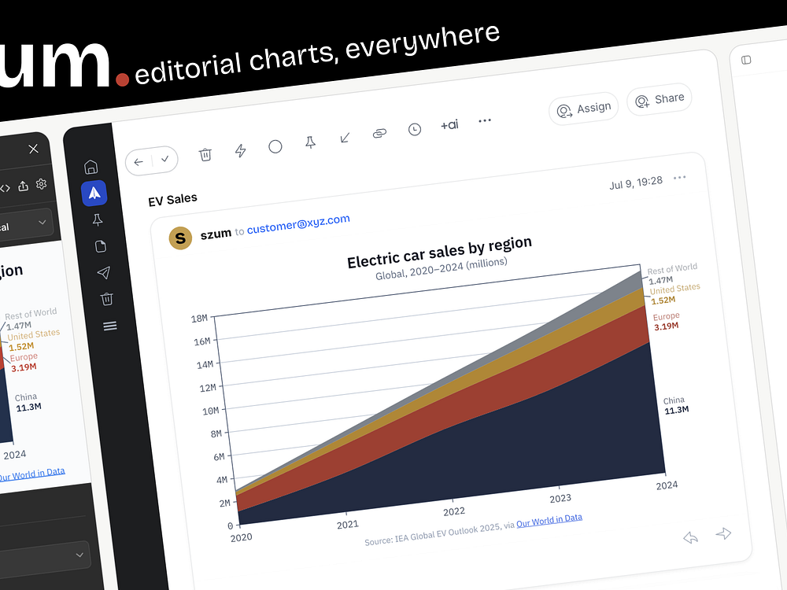This screenshot has height=590, width=787.
Task: Click the customer@xyz.com recipient link
Action: coord(298,224)
